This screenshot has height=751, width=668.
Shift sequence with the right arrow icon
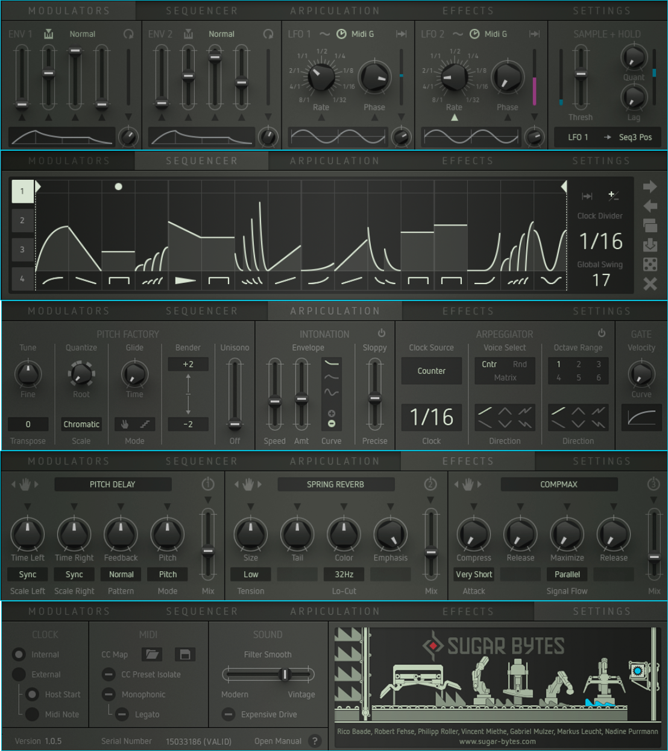point(650,186)
